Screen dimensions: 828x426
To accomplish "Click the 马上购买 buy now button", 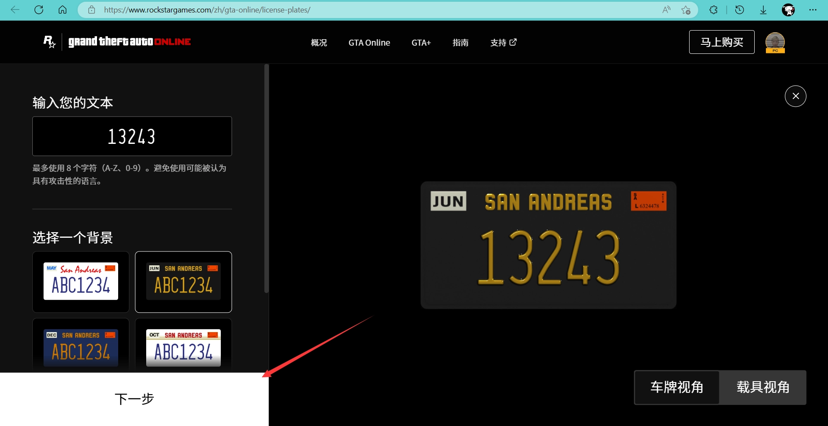I will tap(721, 42).
